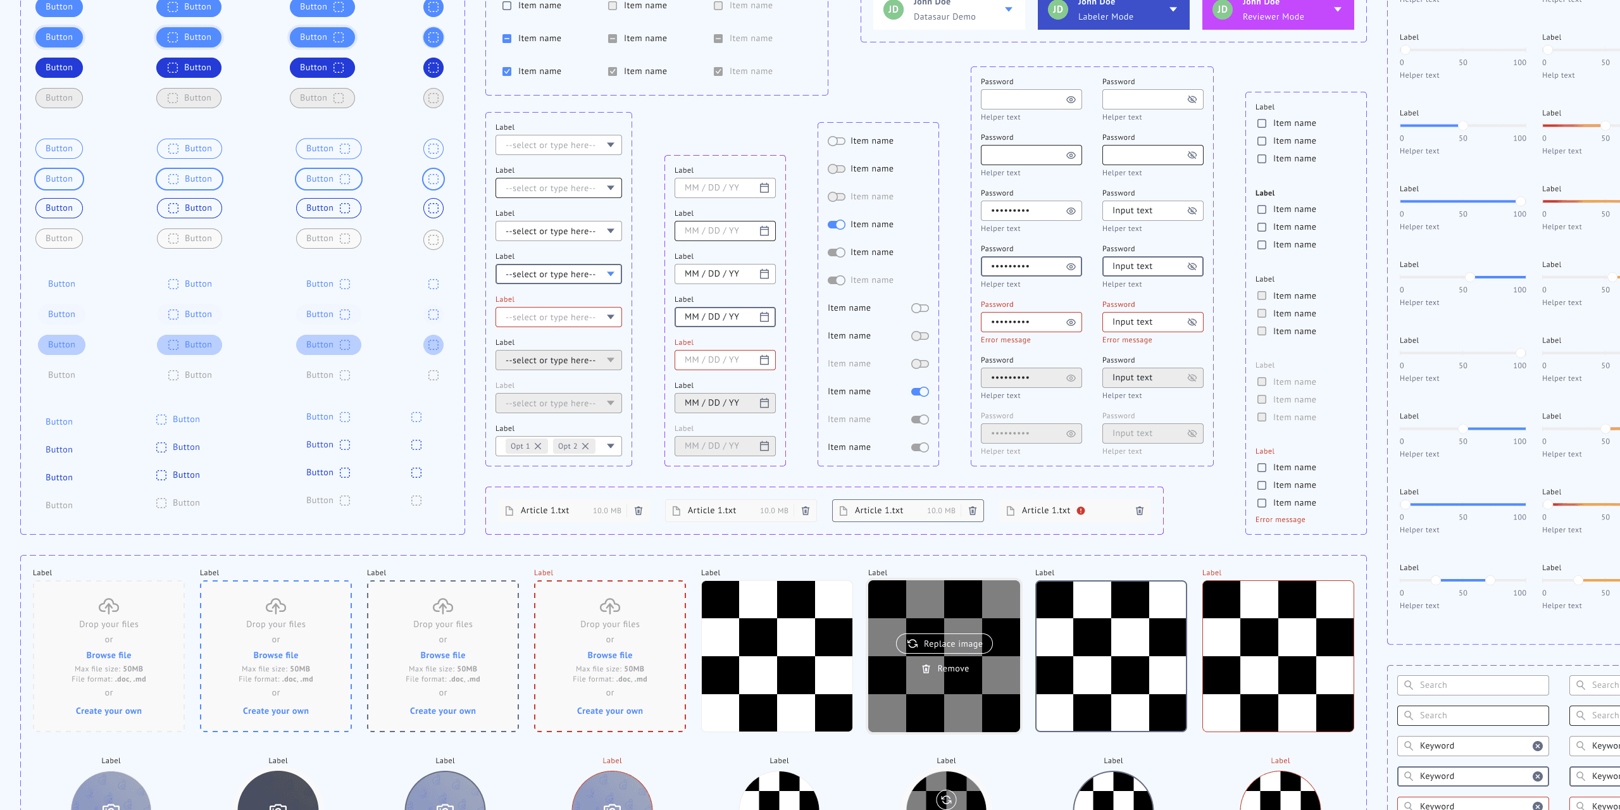Click Create your own in blue dropzone
The width and height of the screenshot is (1620, 810).
pos(276,711)
